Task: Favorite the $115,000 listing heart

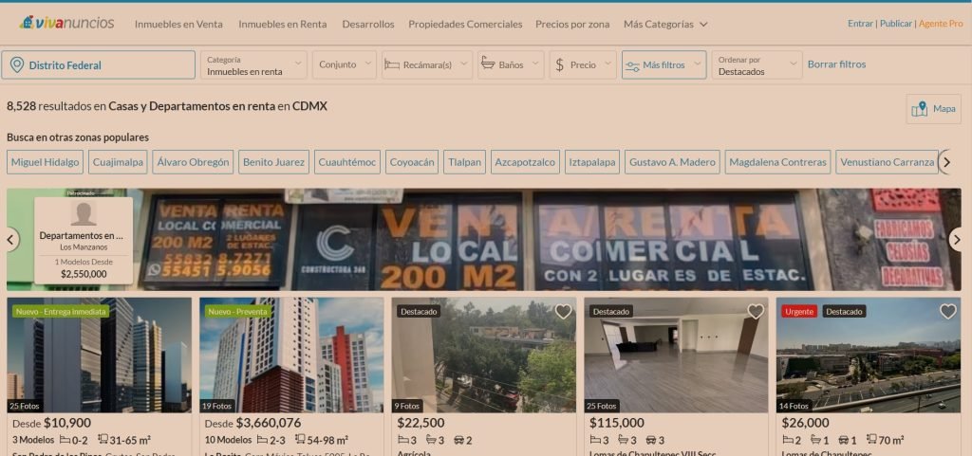Action: [756, 312]
